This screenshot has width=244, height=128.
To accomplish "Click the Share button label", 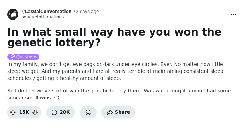I will click(x=122, y=112).
